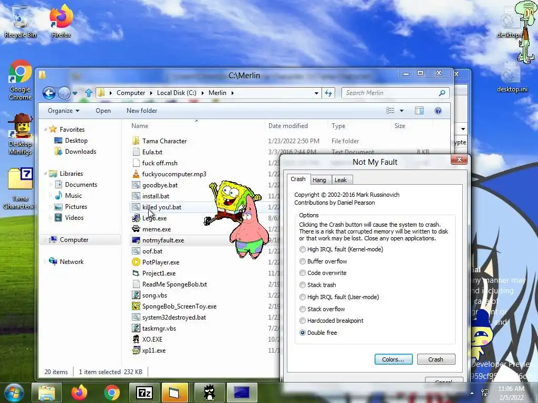Select the notmyfault.exe file
Screen dimensions: 538x403
(x=158, y=240)
